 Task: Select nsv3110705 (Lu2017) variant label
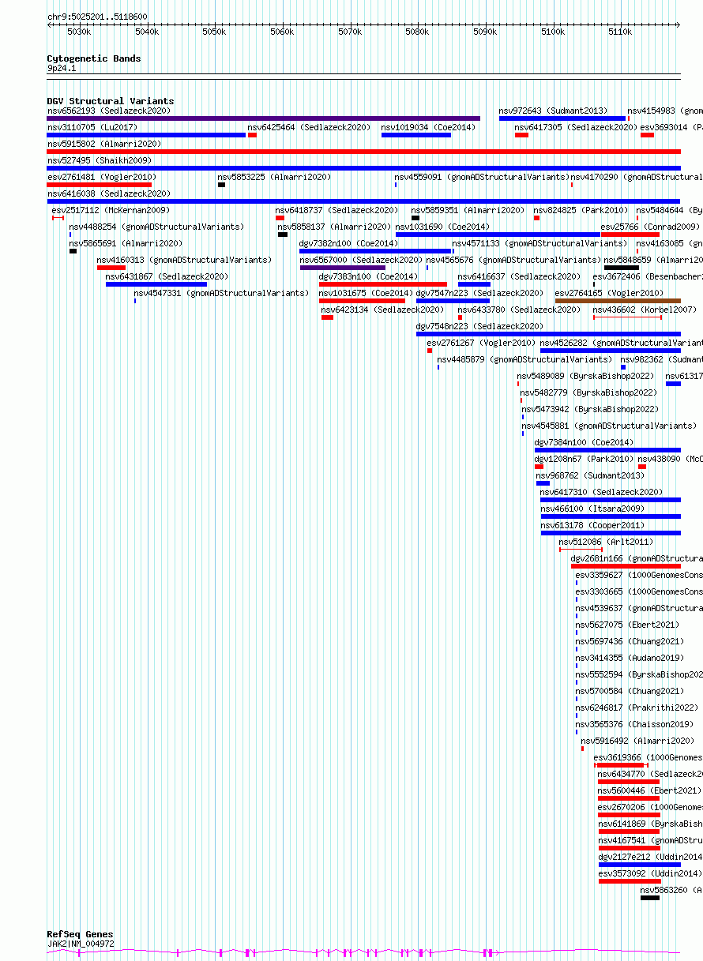point(92,127)
